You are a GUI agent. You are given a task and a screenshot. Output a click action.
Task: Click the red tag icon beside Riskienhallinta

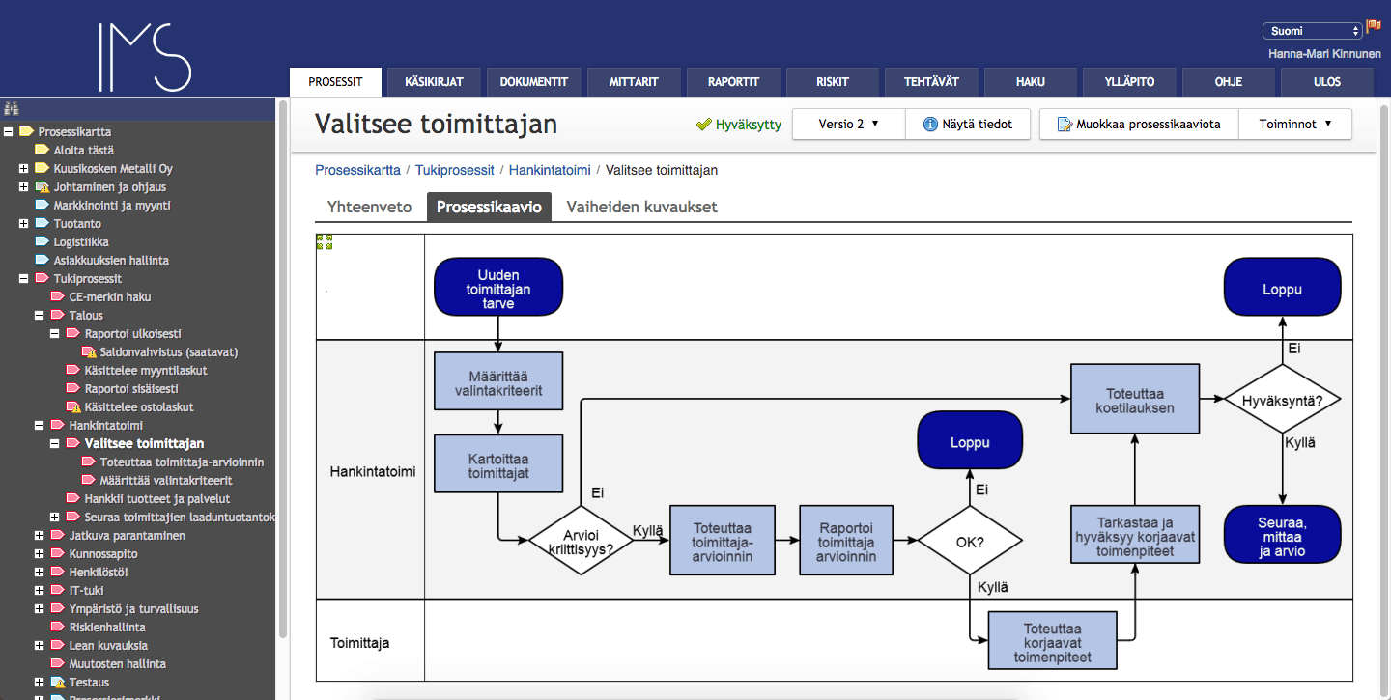[x=57, y=628]
